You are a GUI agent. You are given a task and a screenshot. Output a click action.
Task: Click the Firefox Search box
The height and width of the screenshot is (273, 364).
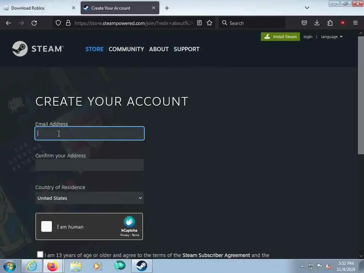click(252, 23)
